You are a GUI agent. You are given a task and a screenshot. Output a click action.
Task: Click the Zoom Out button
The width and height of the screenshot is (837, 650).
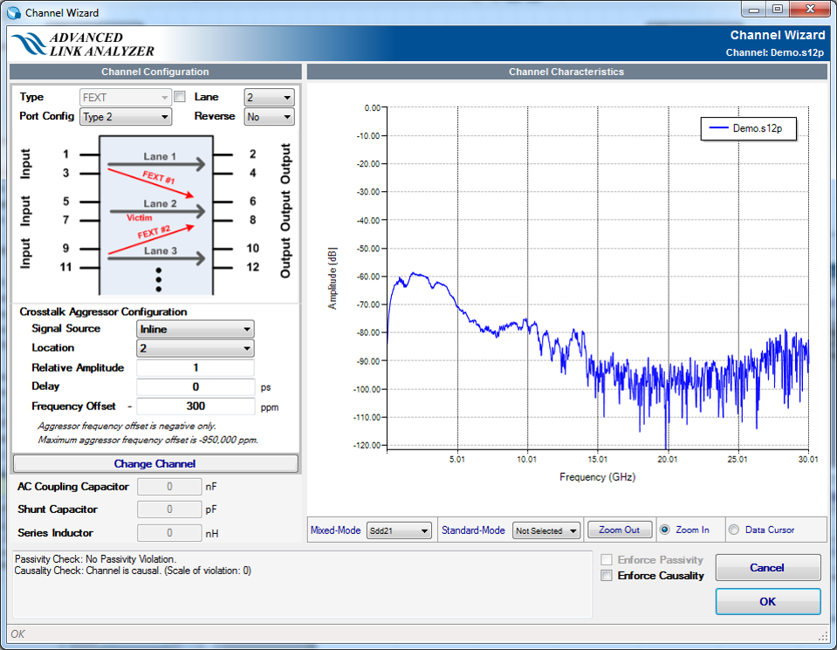pos(619,530)
